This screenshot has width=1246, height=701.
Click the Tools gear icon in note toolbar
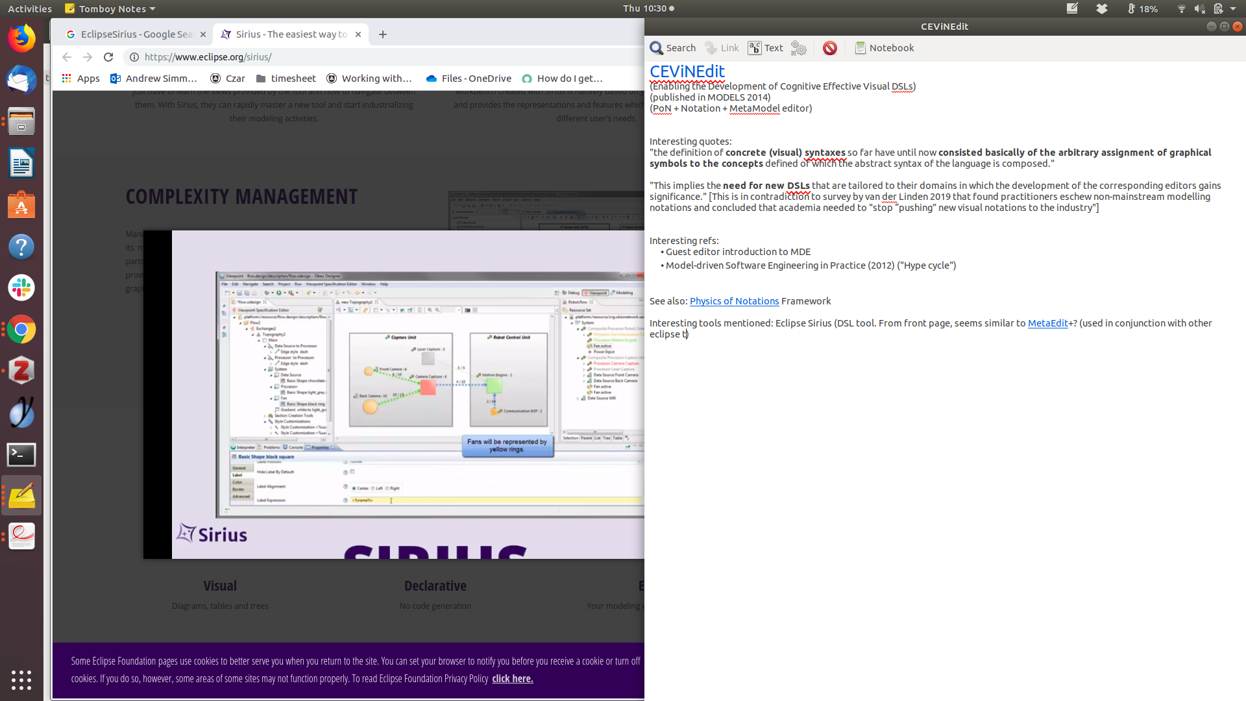[799, 48]
